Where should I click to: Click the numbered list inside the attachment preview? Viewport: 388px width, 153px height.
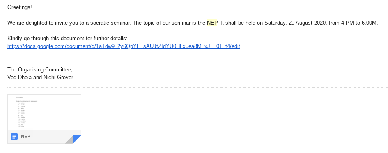[22, 115]
